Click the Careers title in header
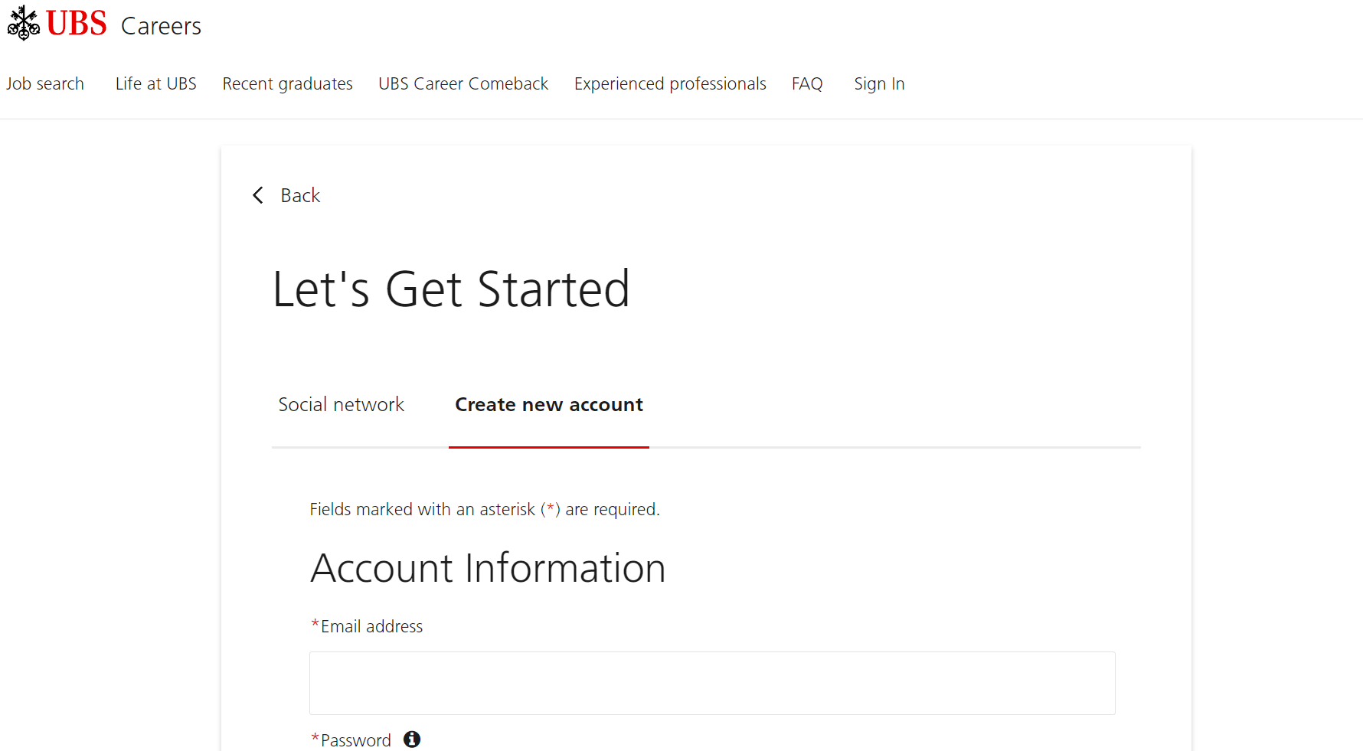Image resolution: width=1363 pixels, height=751 pixels. coord(161,26)
